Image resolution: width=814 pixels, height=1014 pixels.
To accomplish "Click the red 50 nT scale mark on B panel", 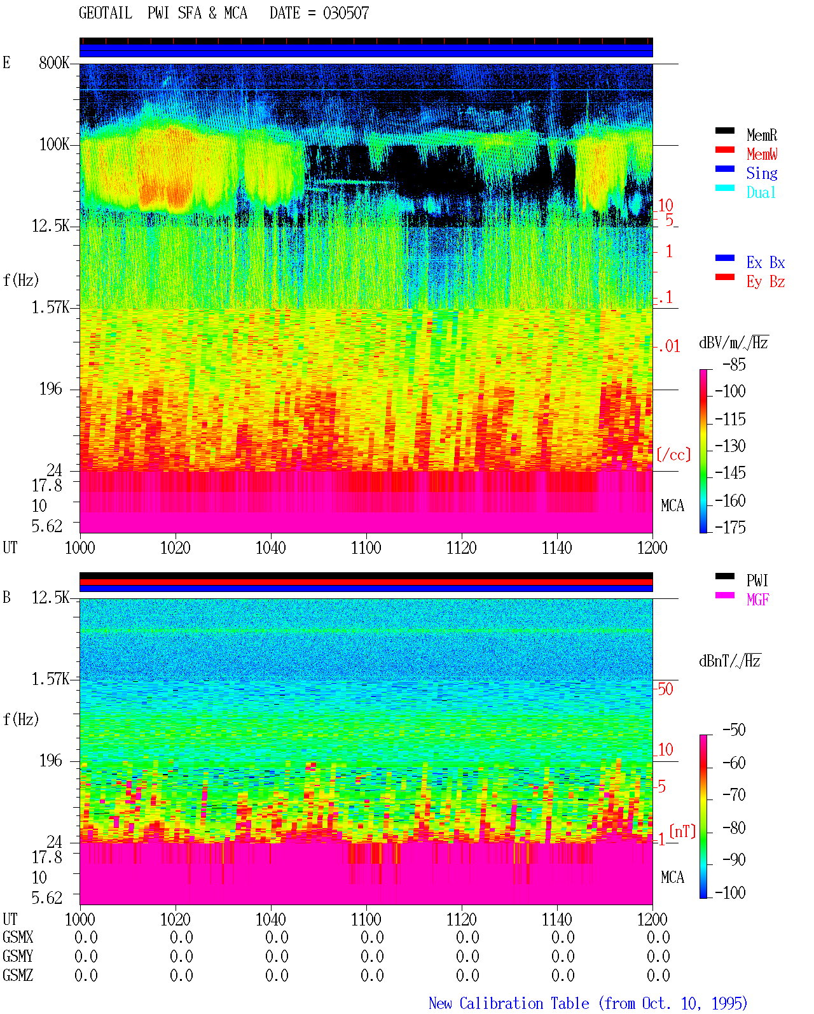I will click(x=665, y=689).
